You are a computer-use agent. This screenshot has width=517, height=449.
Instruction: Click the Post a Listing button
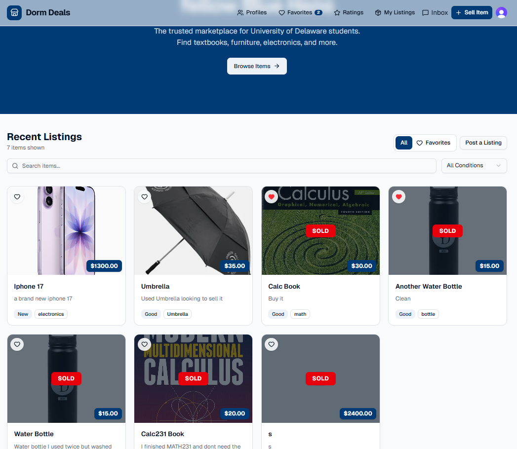[483, 143]
